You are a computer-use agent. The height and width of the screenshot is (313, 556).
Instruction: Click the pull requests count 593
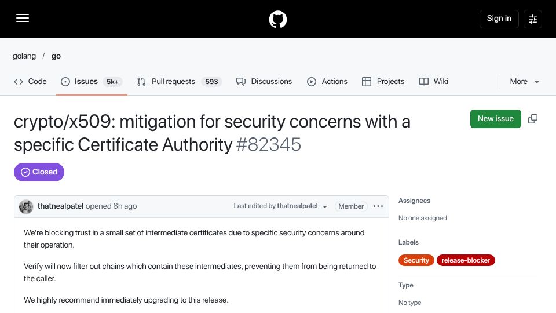(211, 82)
